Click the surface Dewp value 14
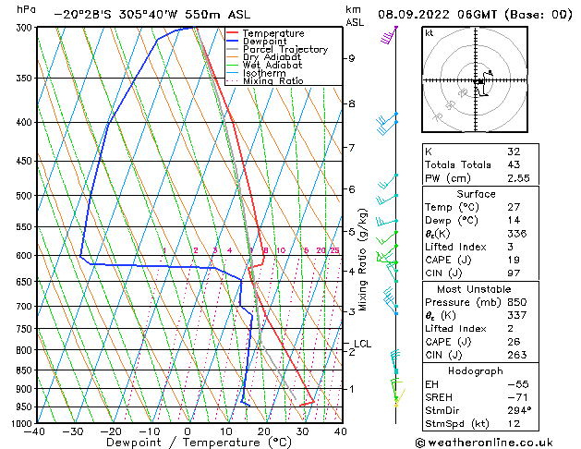The width and height of the screenshot is (581, 449). (514, 220)
